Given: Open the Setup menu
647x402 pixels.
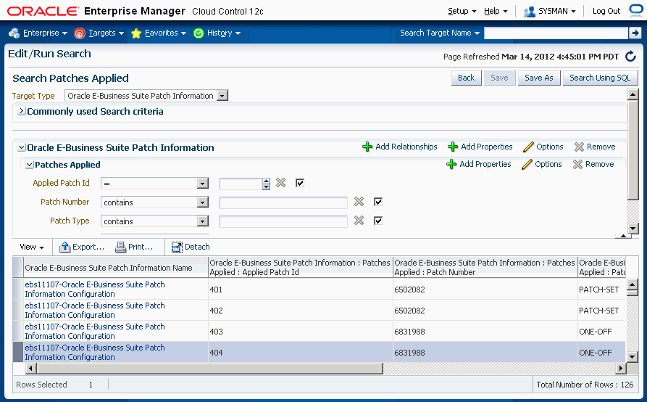Looking at the screenshot, I should pyautogui.click(x=462, y=11).
